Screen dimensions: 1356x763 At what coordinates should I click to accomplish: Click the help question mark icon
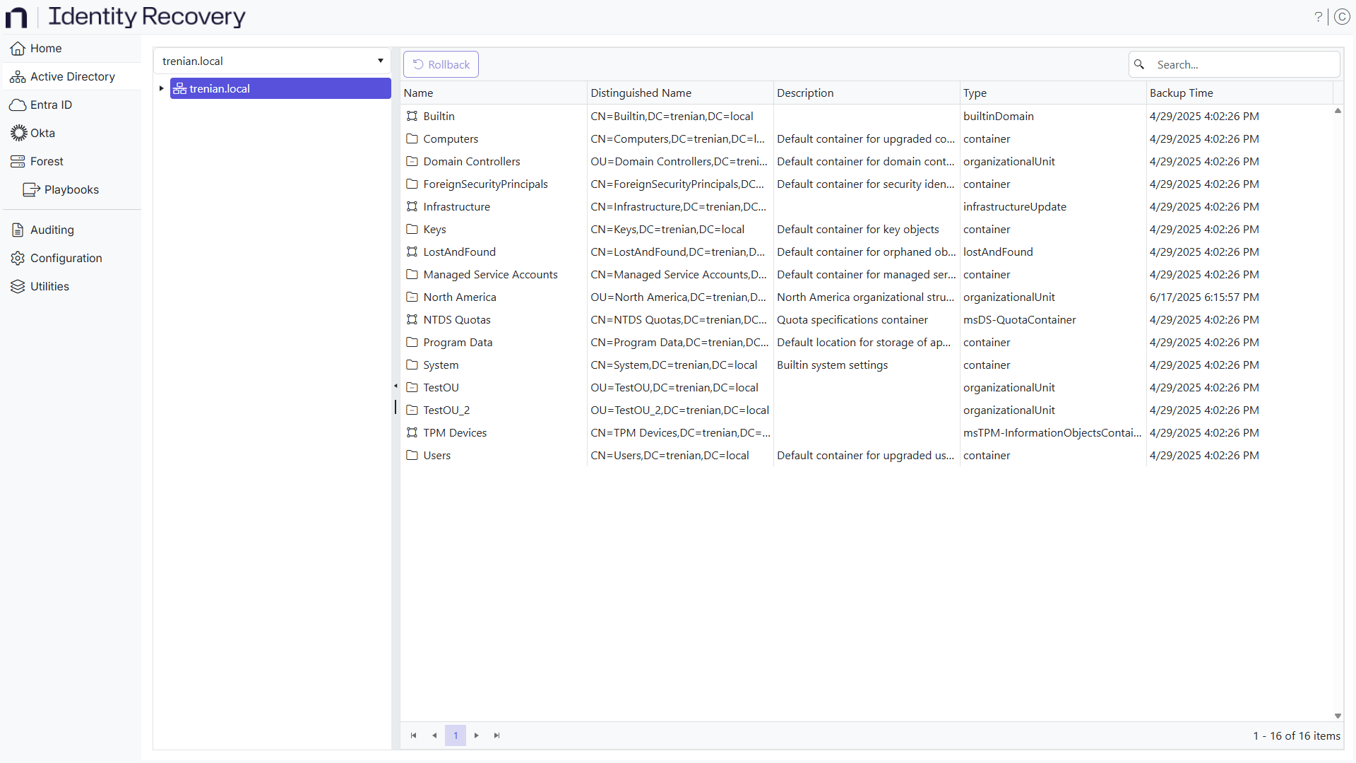[x=1319, y=16]
